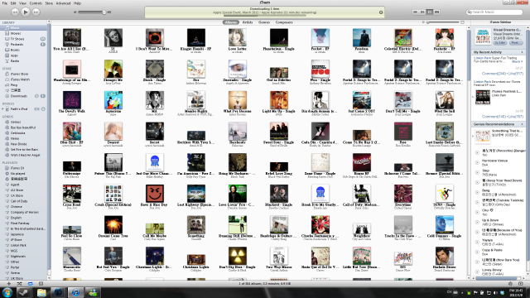Screen dimensions: 530x298
Task: Switch to album list view
Action: point(422,12)
